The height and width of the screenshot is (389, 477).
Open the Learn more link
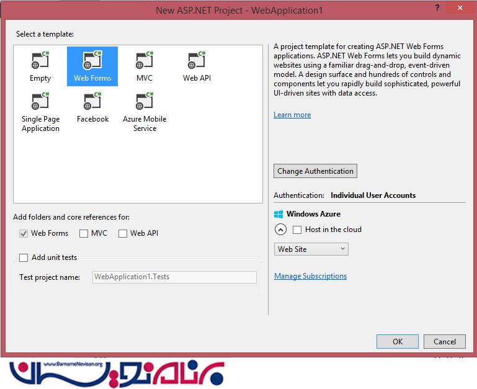(292, 115)
